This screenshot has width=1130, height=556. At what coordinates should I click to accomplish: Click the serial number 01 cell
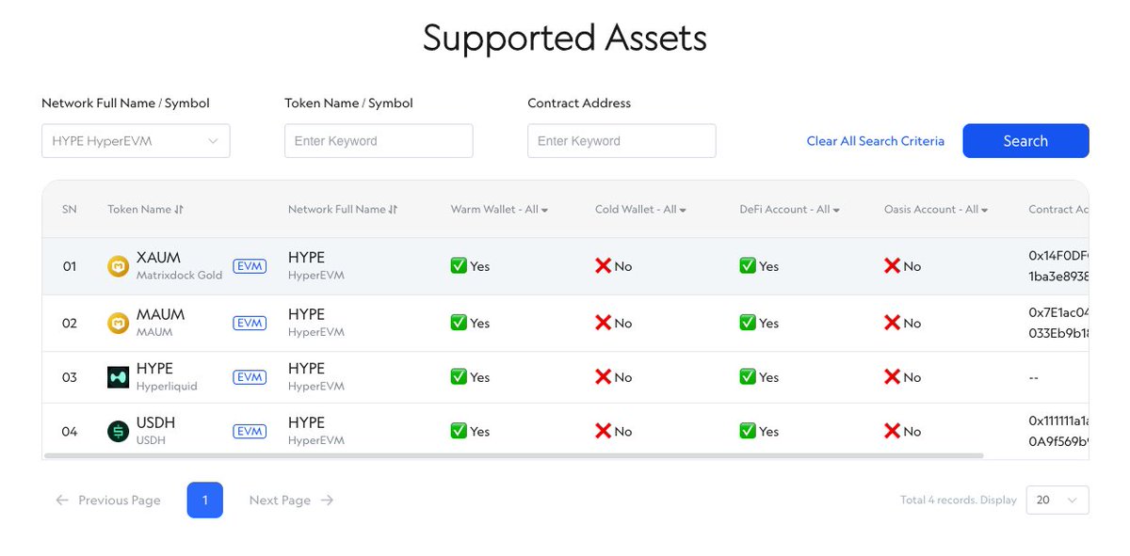(x=70, y=266)
